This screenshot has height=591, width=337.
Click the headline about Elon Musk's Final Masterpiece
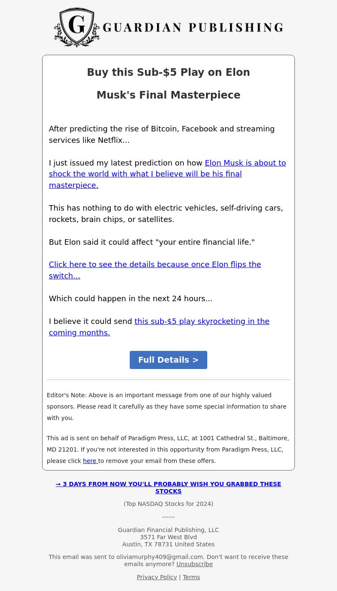168,84
